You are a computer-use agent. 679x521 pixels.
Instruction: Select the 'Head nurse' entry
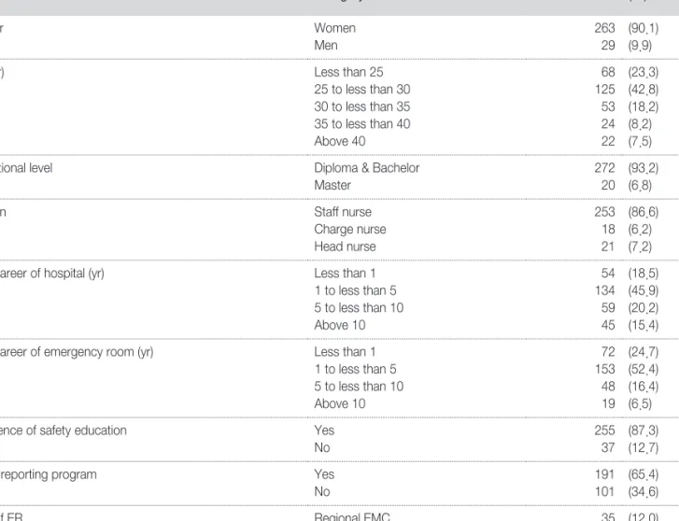(x=345, y=246)
